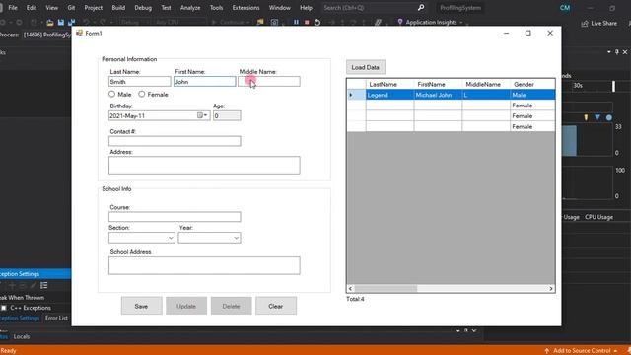Viewport: 631px width, 355px height.
Task: Open the Git menu
Action: click(71, 8)
